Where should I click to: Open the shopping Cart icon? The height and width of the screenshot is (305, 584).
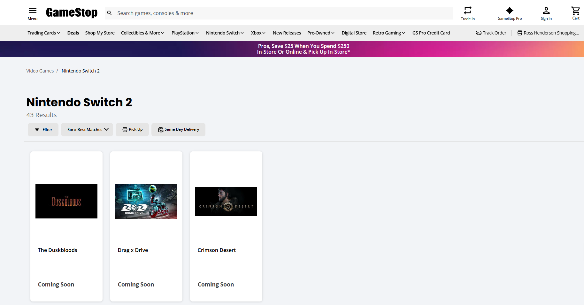click(576, 11)
